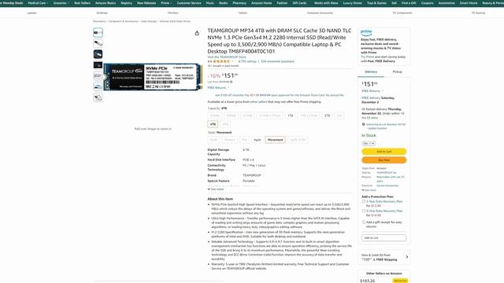Open Tablets subnav category
This screenshot has height=283, width=504.
pos(243,13)
